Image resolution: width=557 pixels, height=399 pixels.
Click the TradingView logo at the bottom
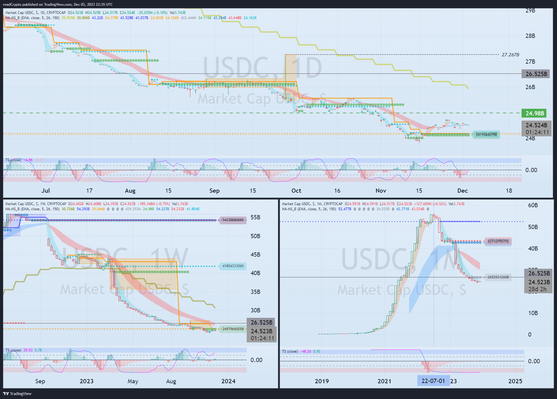click(17, 394)
